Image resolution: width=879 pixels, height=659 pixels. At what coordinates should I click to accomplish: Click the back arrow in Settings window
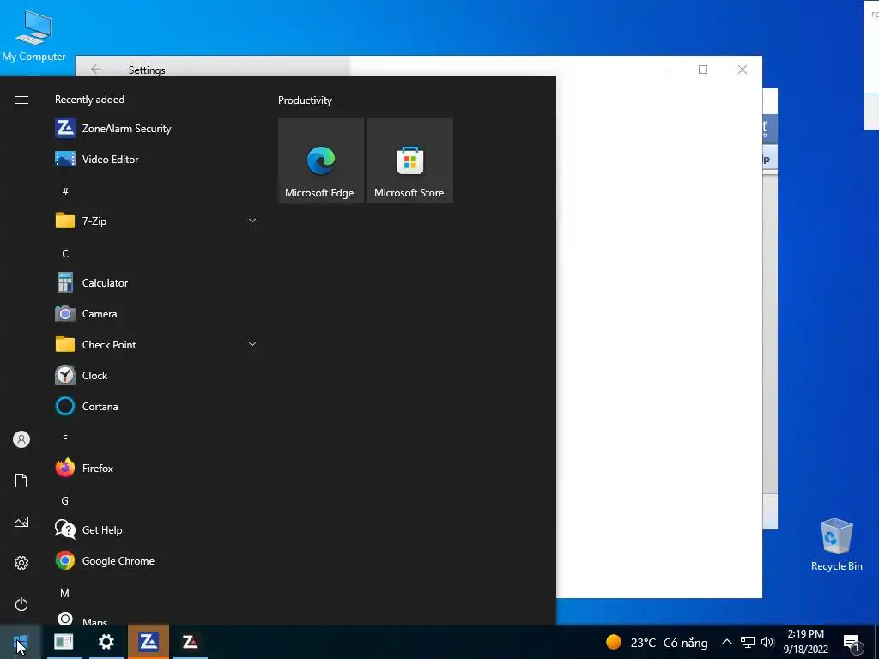click(x=96, y=69)
